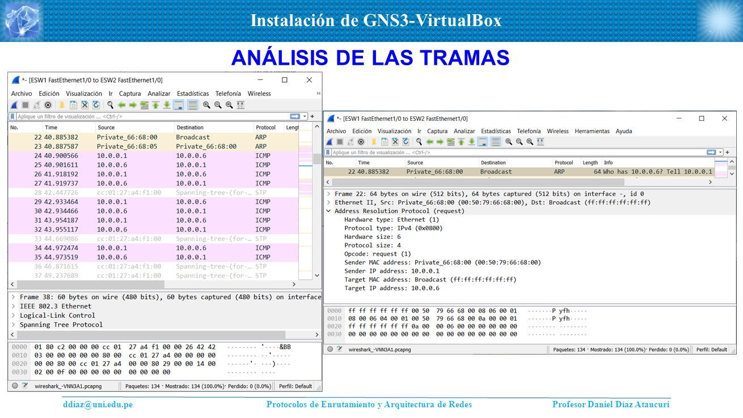Click Perfil: Default in right status bar

[x=712, y=349]
